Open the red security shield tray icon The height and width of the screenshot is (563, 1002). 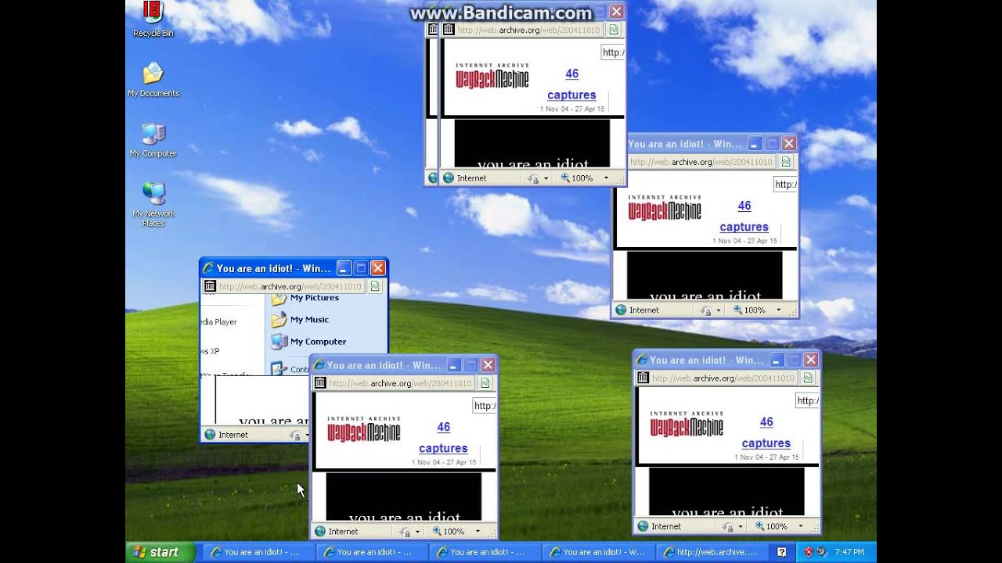tap(809, 551)
